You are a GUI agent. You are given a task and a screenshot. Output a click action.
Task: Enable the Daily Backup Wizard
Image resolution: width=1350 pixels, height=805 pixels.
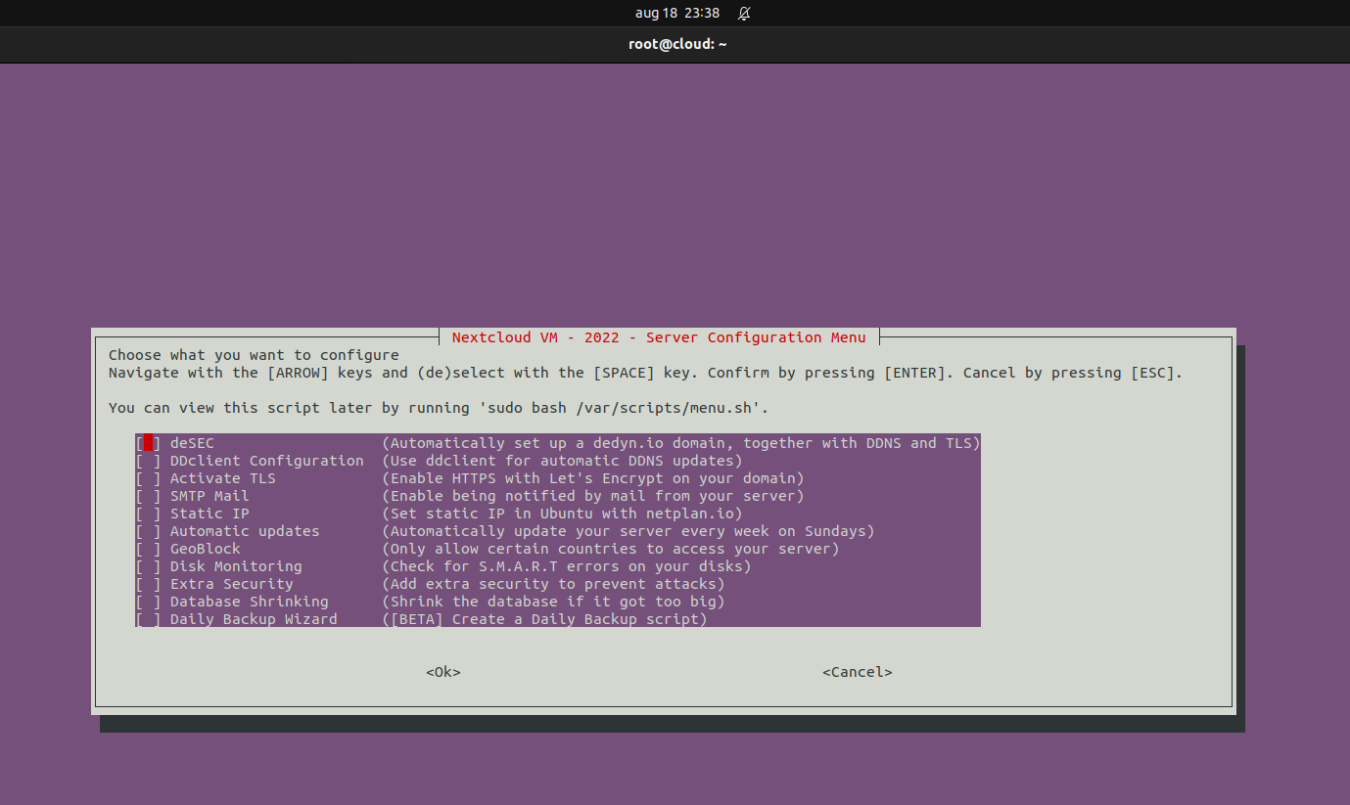[x=146, y=618]
